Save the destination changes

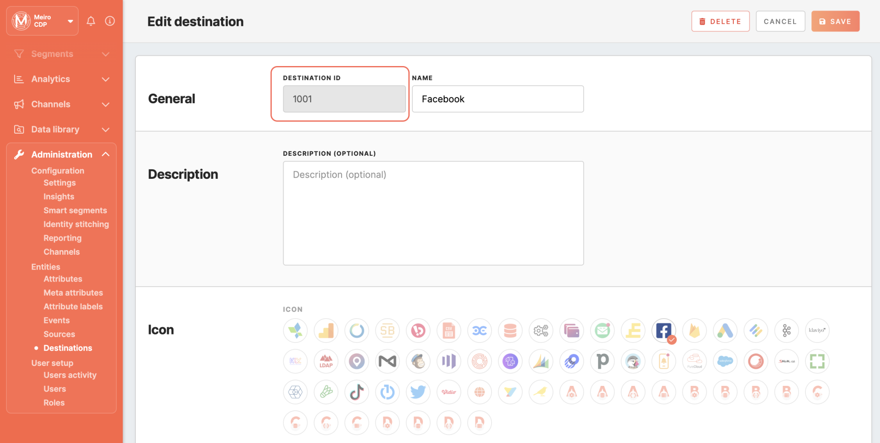[x=835, y=21]
